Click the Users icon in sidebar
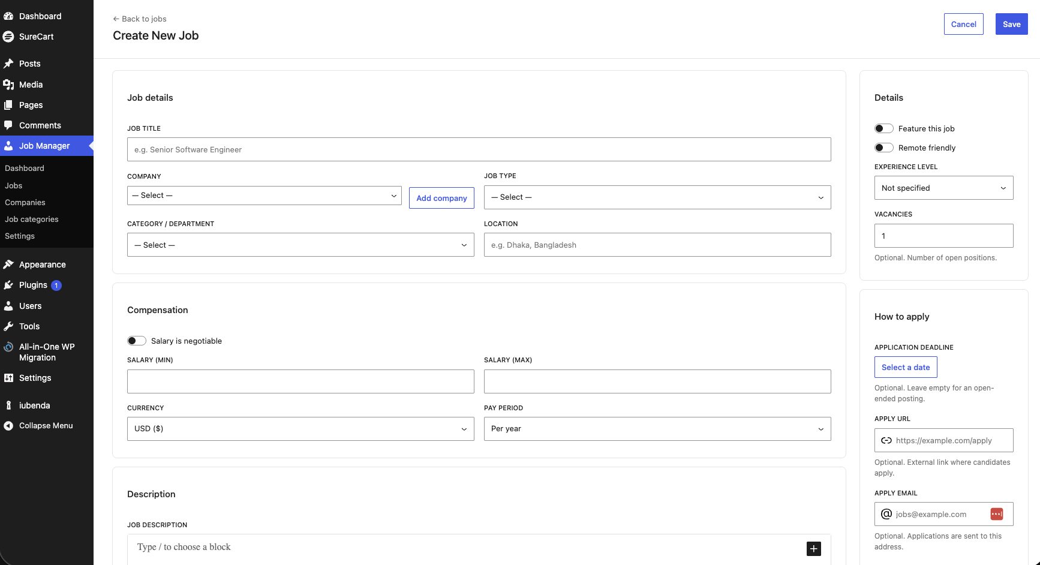This screenshot has width=1040, height=565. (8, 306)
